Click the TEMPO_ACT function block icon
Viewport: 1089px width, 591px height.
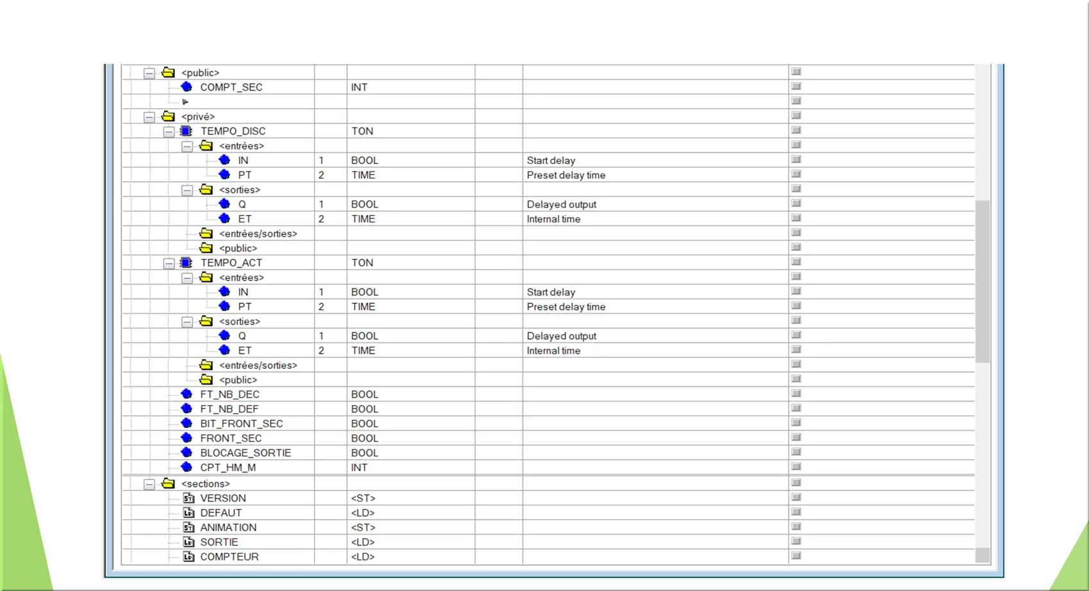click(186, 263)
